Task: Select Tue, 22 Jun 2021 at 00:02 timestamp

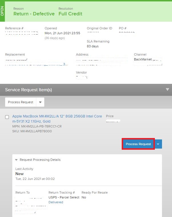Action: 35,179
